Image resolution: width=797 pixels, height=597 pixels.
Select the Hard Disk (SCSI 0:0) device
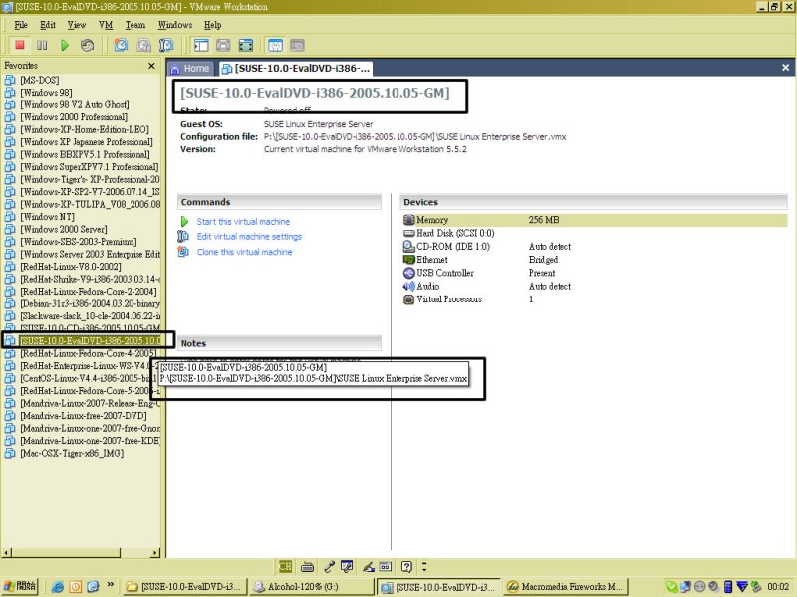(595, 233)
